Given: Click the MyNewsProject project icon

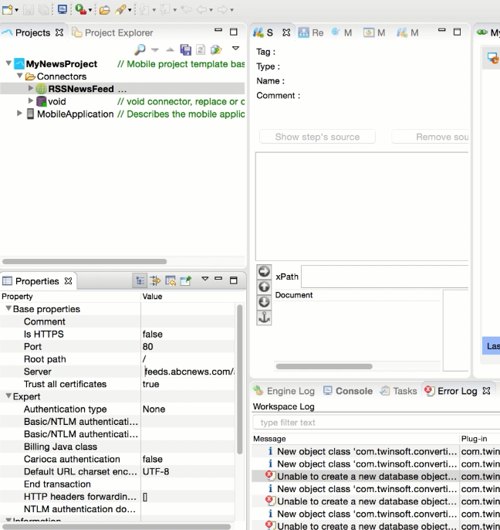Looking at the screenshot, I should (x=19, y=64).
